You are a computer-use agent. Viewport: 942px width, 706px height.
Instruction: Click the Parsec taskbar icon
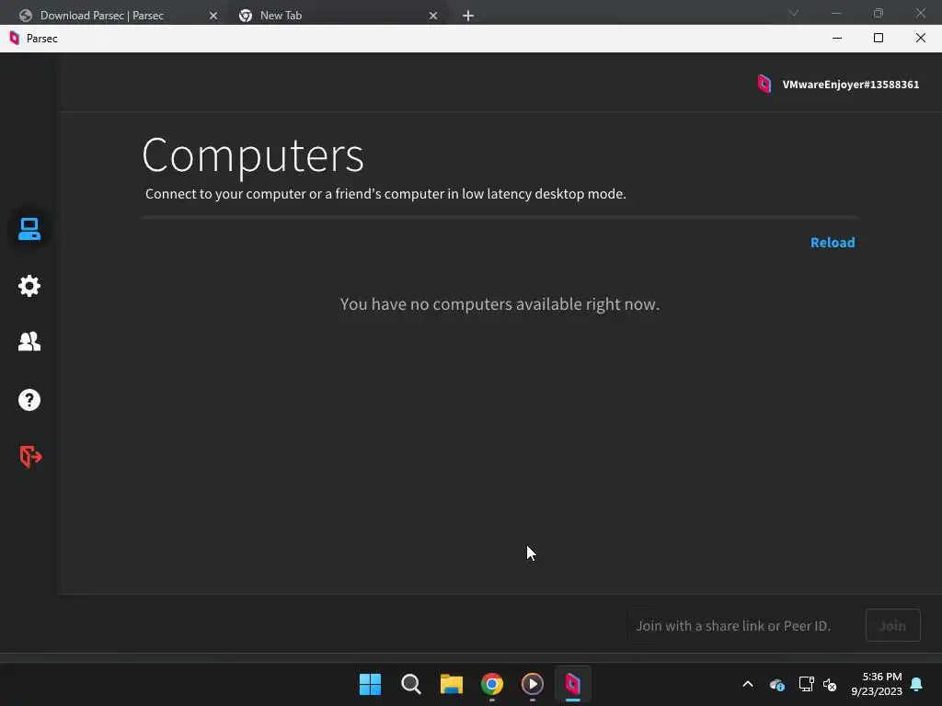(572, 684)
